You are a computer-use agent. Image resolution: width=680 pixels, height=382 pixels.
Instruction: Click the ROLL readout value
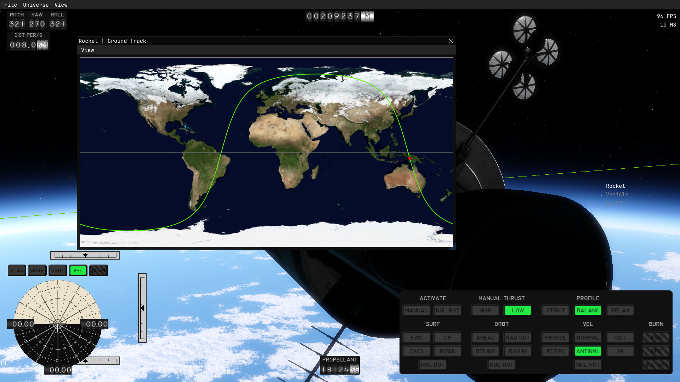coord(57,24)
